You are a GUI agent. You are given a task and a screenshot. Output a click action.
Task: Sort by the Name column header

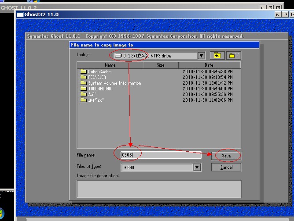[x=110, y=65]
